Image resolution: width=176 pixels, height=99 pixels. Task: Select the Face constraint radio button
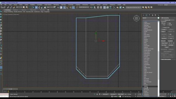162,25
